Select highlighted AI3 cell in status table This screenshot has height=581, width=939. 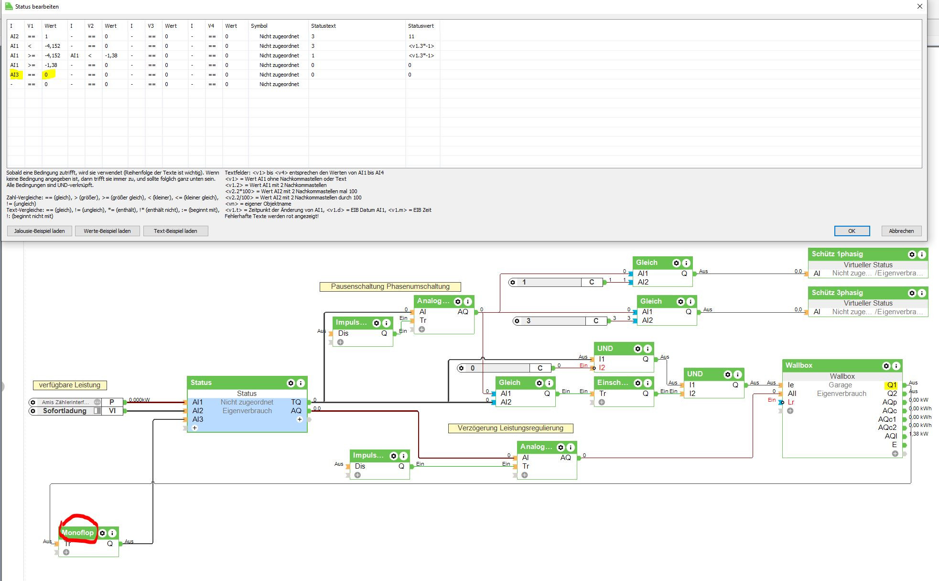tap(15, 75)
